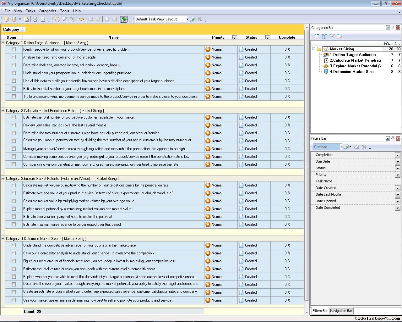Open the Completion filter dropdown
Viewport: 402px width, 322px height.
[397, 155]
